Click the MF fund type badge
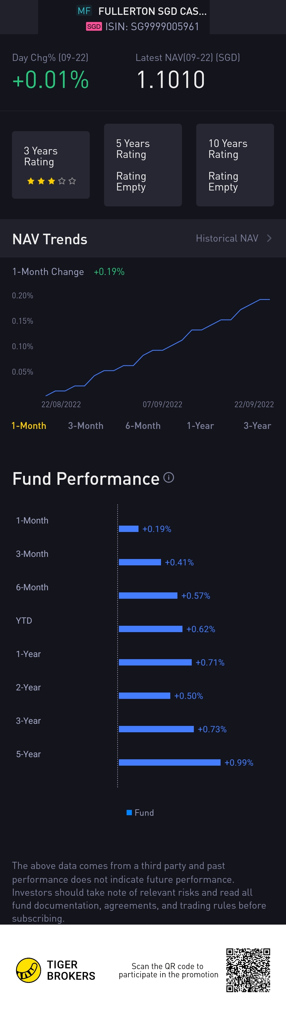Viewport: 286px width, 1016px height. [x=84, y=11]
